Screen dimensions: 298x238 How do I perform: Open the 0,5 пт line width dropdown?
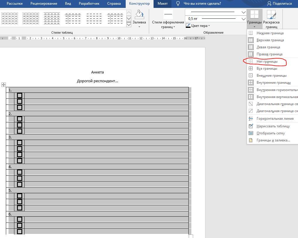coord(243,19)
